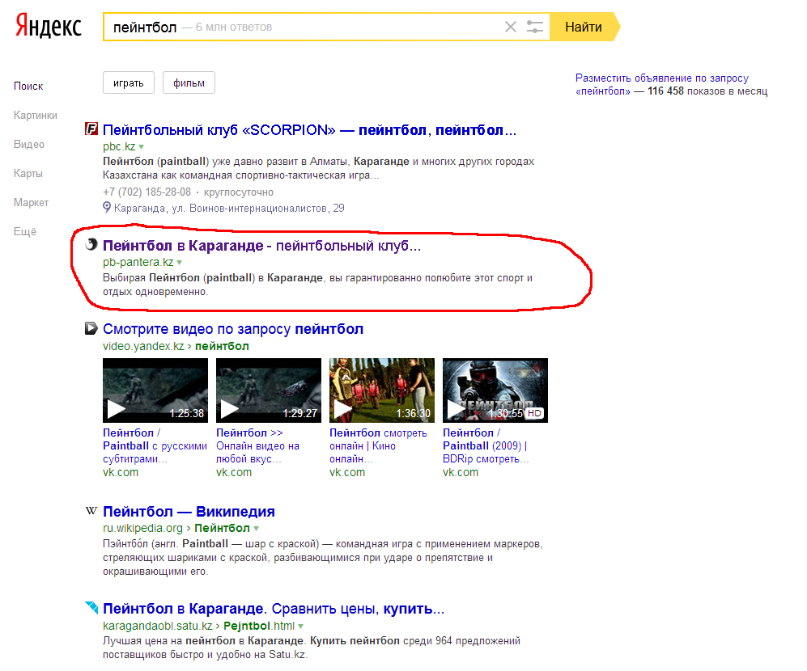Click the Найти search button
Screen dimensions: 807x671
(x=584, y=27)
